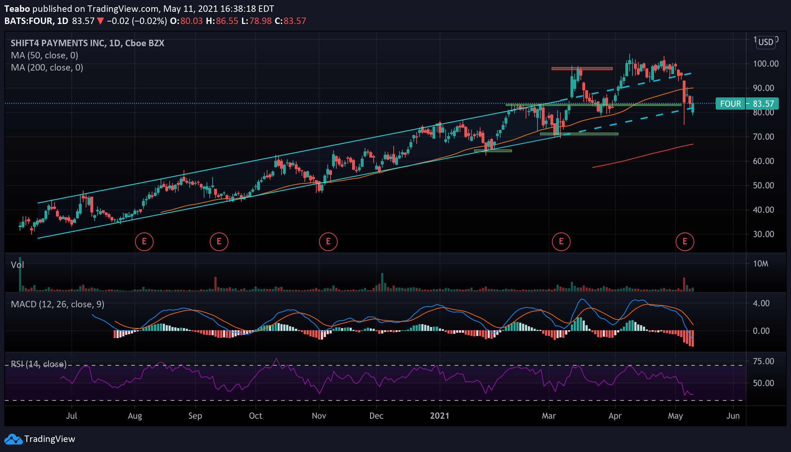Click the 90.00 price axis label
Viewport: 791px width, 452px height.
click(763, 88)
